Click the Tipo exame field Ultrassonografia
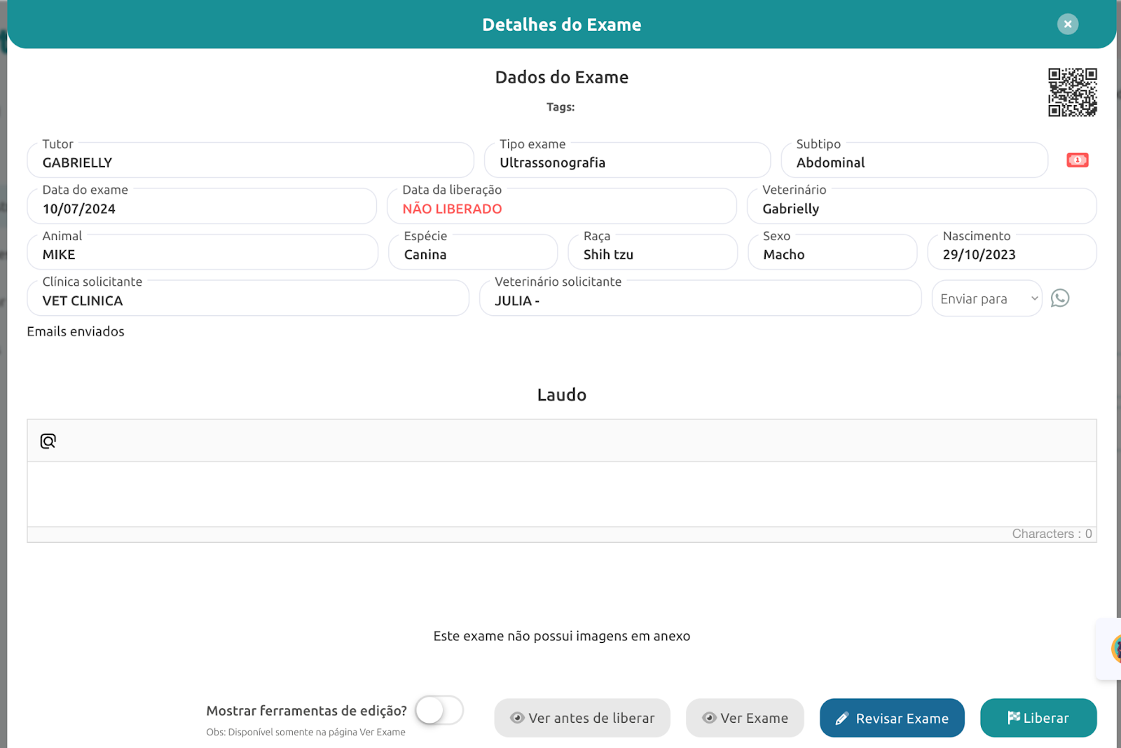 pyautogui.click(x=627, y=160)
